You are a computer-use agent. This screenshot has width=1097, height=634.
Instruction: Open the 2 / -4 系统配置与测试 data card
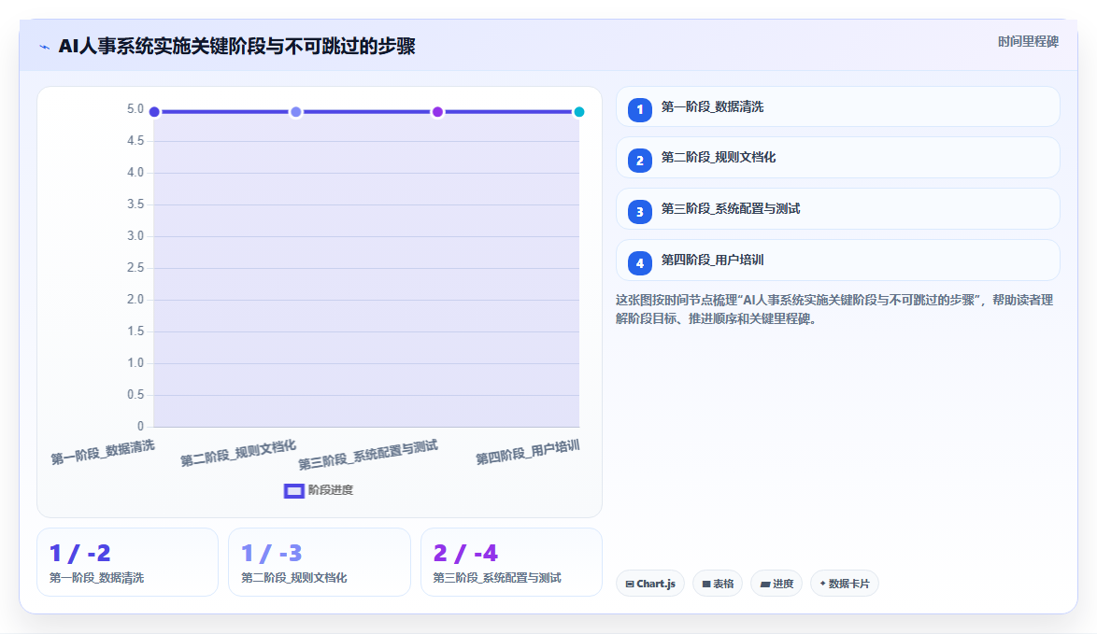click(511, 562)
